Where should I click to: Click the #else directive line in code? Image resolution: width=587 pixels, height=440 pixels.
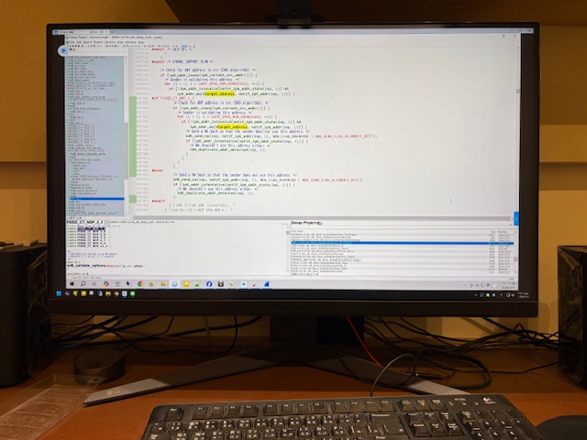(x=159, y=170)
